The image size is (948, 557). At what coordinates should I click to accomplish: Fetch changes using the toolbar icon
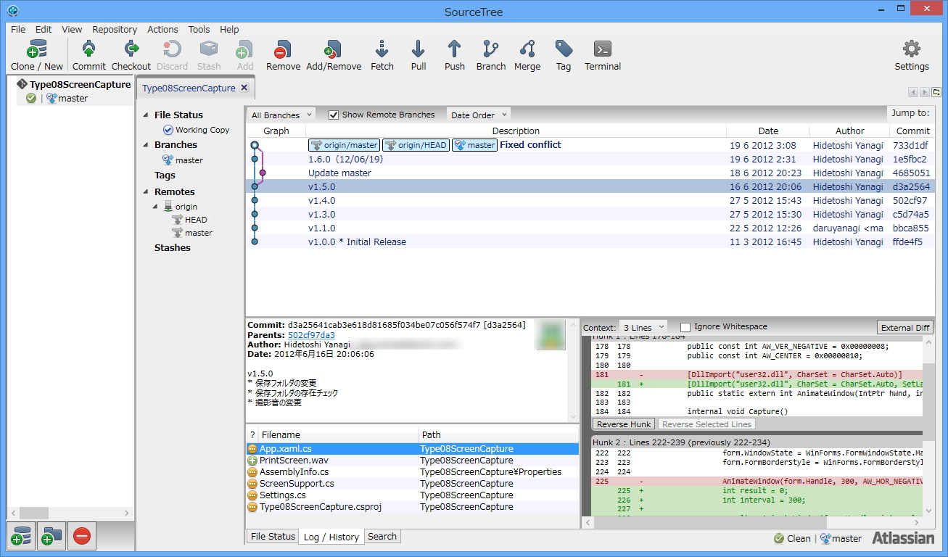coord(382,54)
